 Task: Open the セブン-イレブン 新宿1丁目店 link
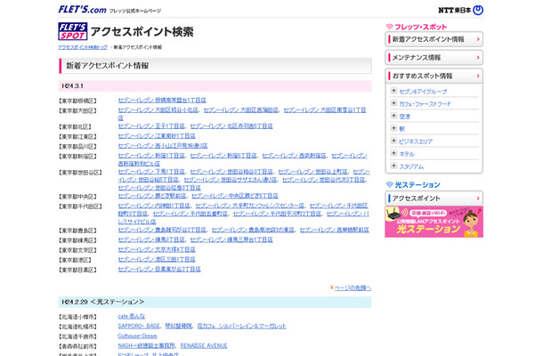151,156
